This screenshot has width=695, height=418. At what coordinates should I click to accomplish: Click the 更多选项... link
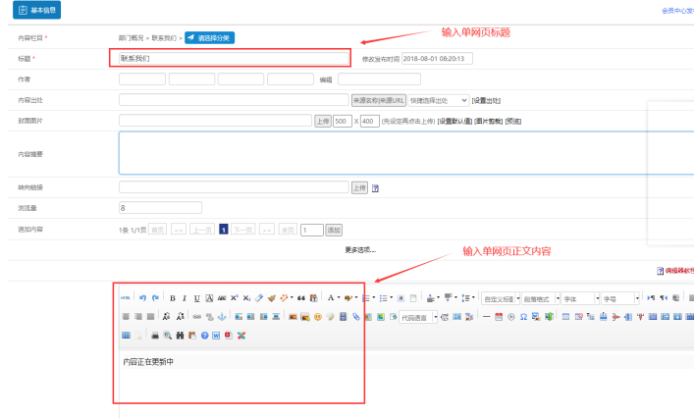(360, 249)
